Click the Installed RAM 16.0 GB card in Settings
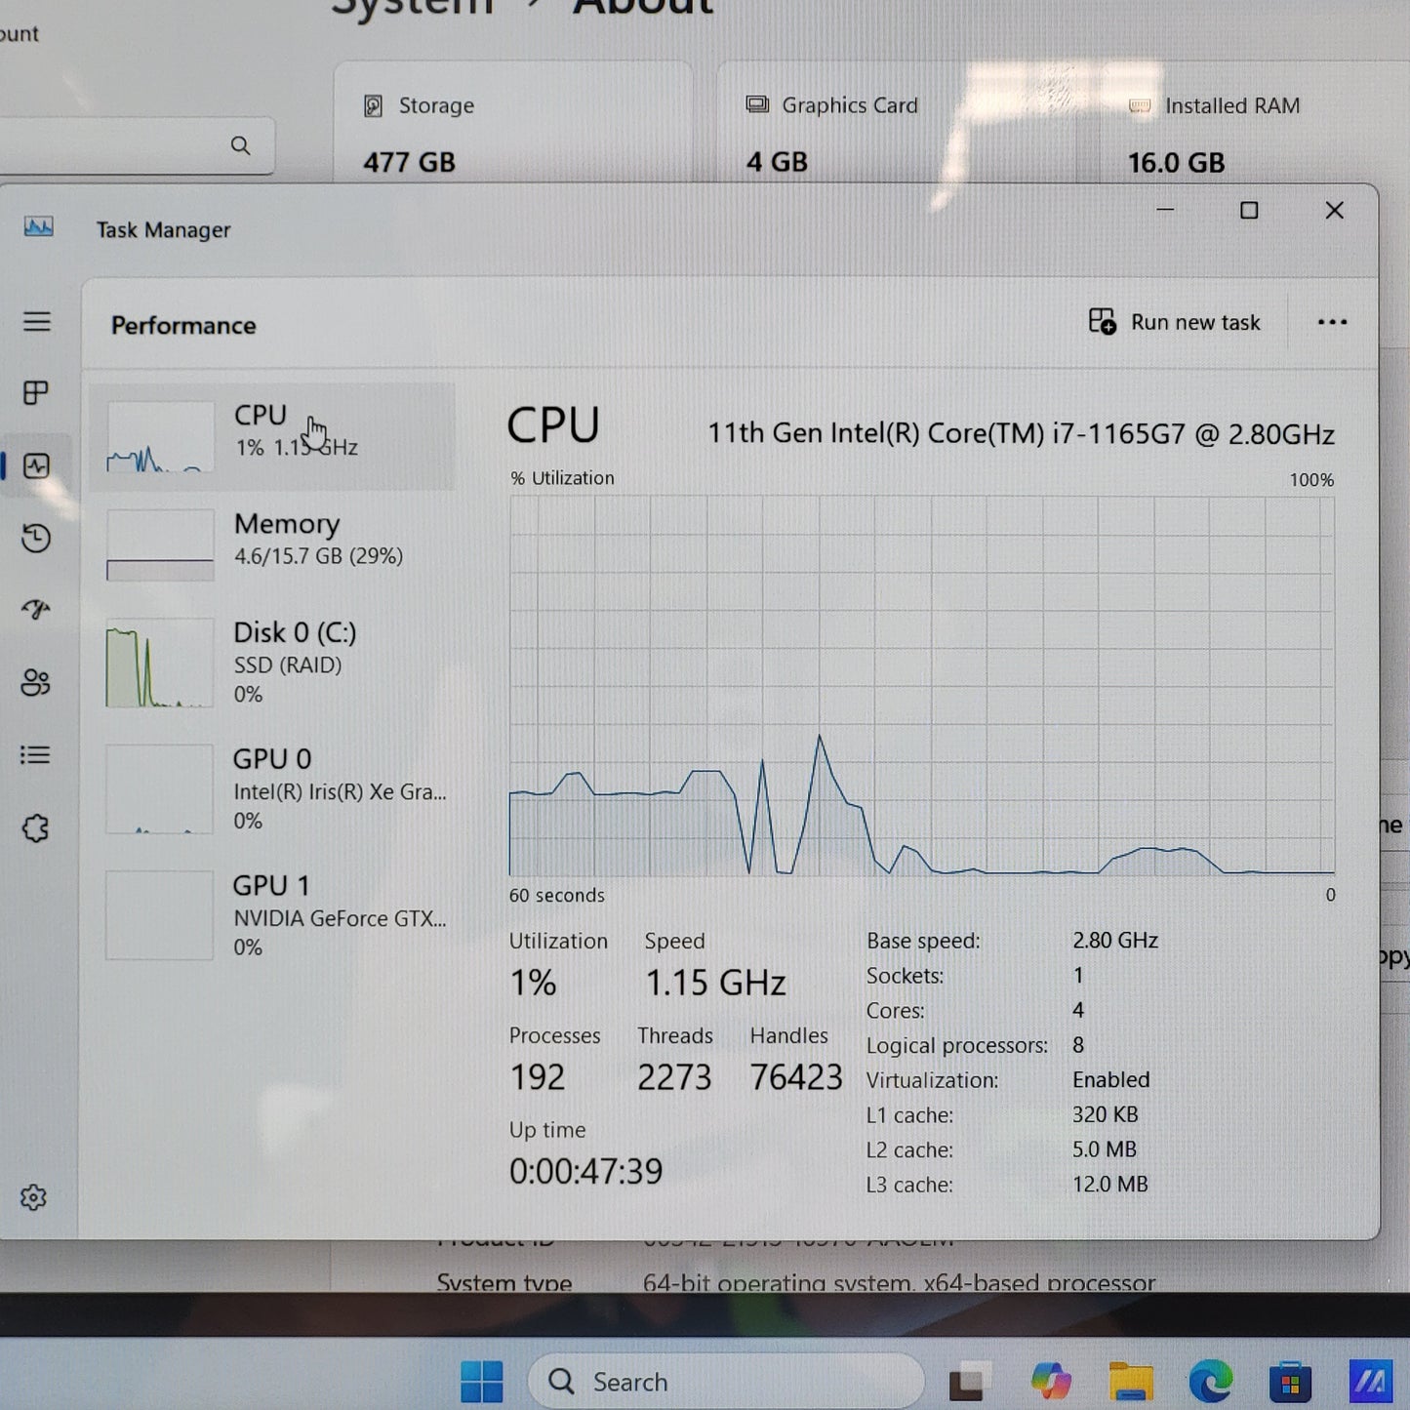1410x1410 pixels. [x=1255, y=123]
